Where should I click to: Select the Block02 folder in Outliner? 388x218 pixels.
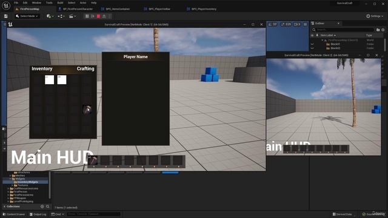[335, 48]
